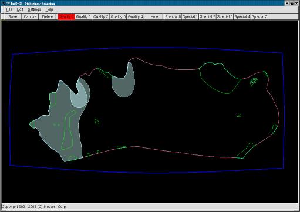The height and width of the screenshot is (212, 300).
Task: Click the Capture button
Action: click(30, 16)
